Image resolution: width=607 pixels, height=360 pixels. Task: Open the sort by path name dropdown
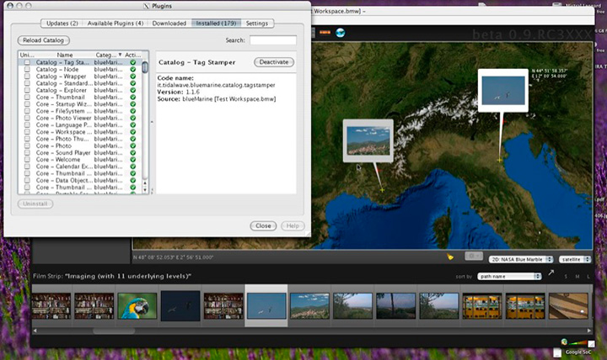tap(509, 277)
